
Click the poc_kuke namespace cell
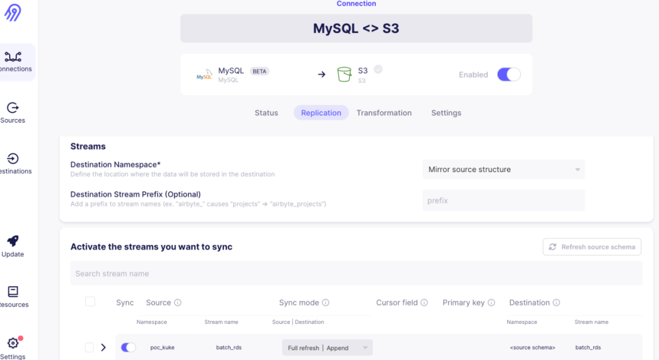pyautogui.click(x=162, y=347)
